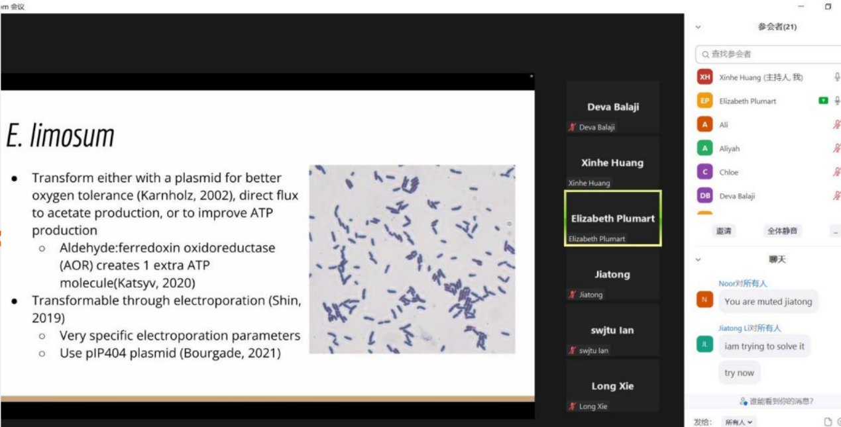
Task: Click Aliyah's green avatar icon
Action: coord(704,148)
